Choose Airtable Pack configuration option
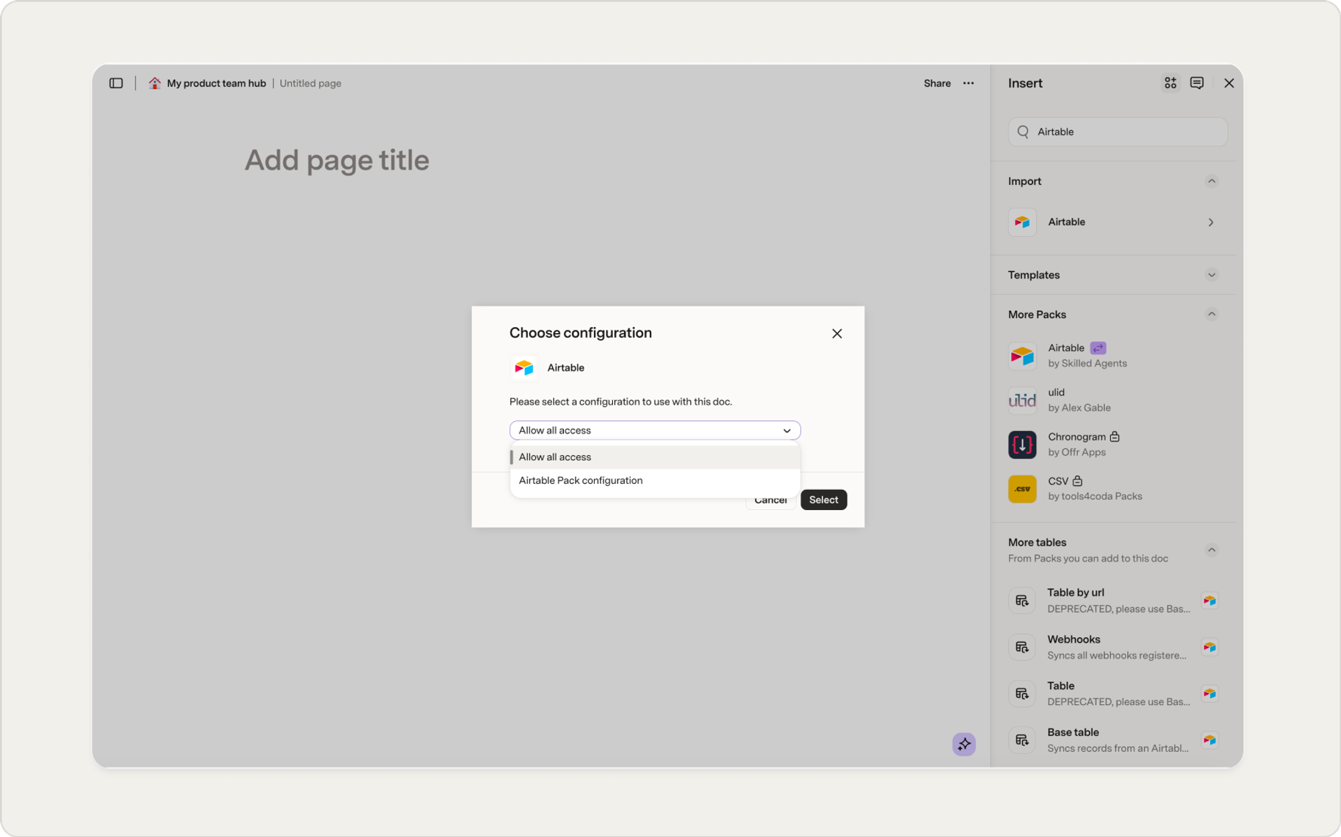The image size is (1341, 837). (655, 480)
